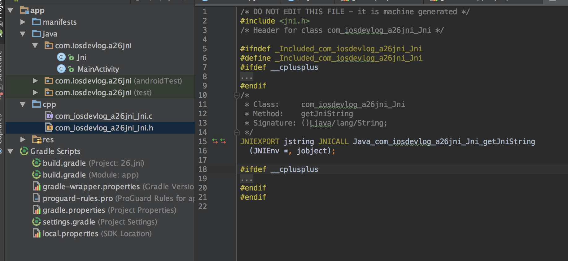Click the cpp folder icon
Image resolution: width=568 pixels, height=261 pixels.
click(x=37, y=104)
